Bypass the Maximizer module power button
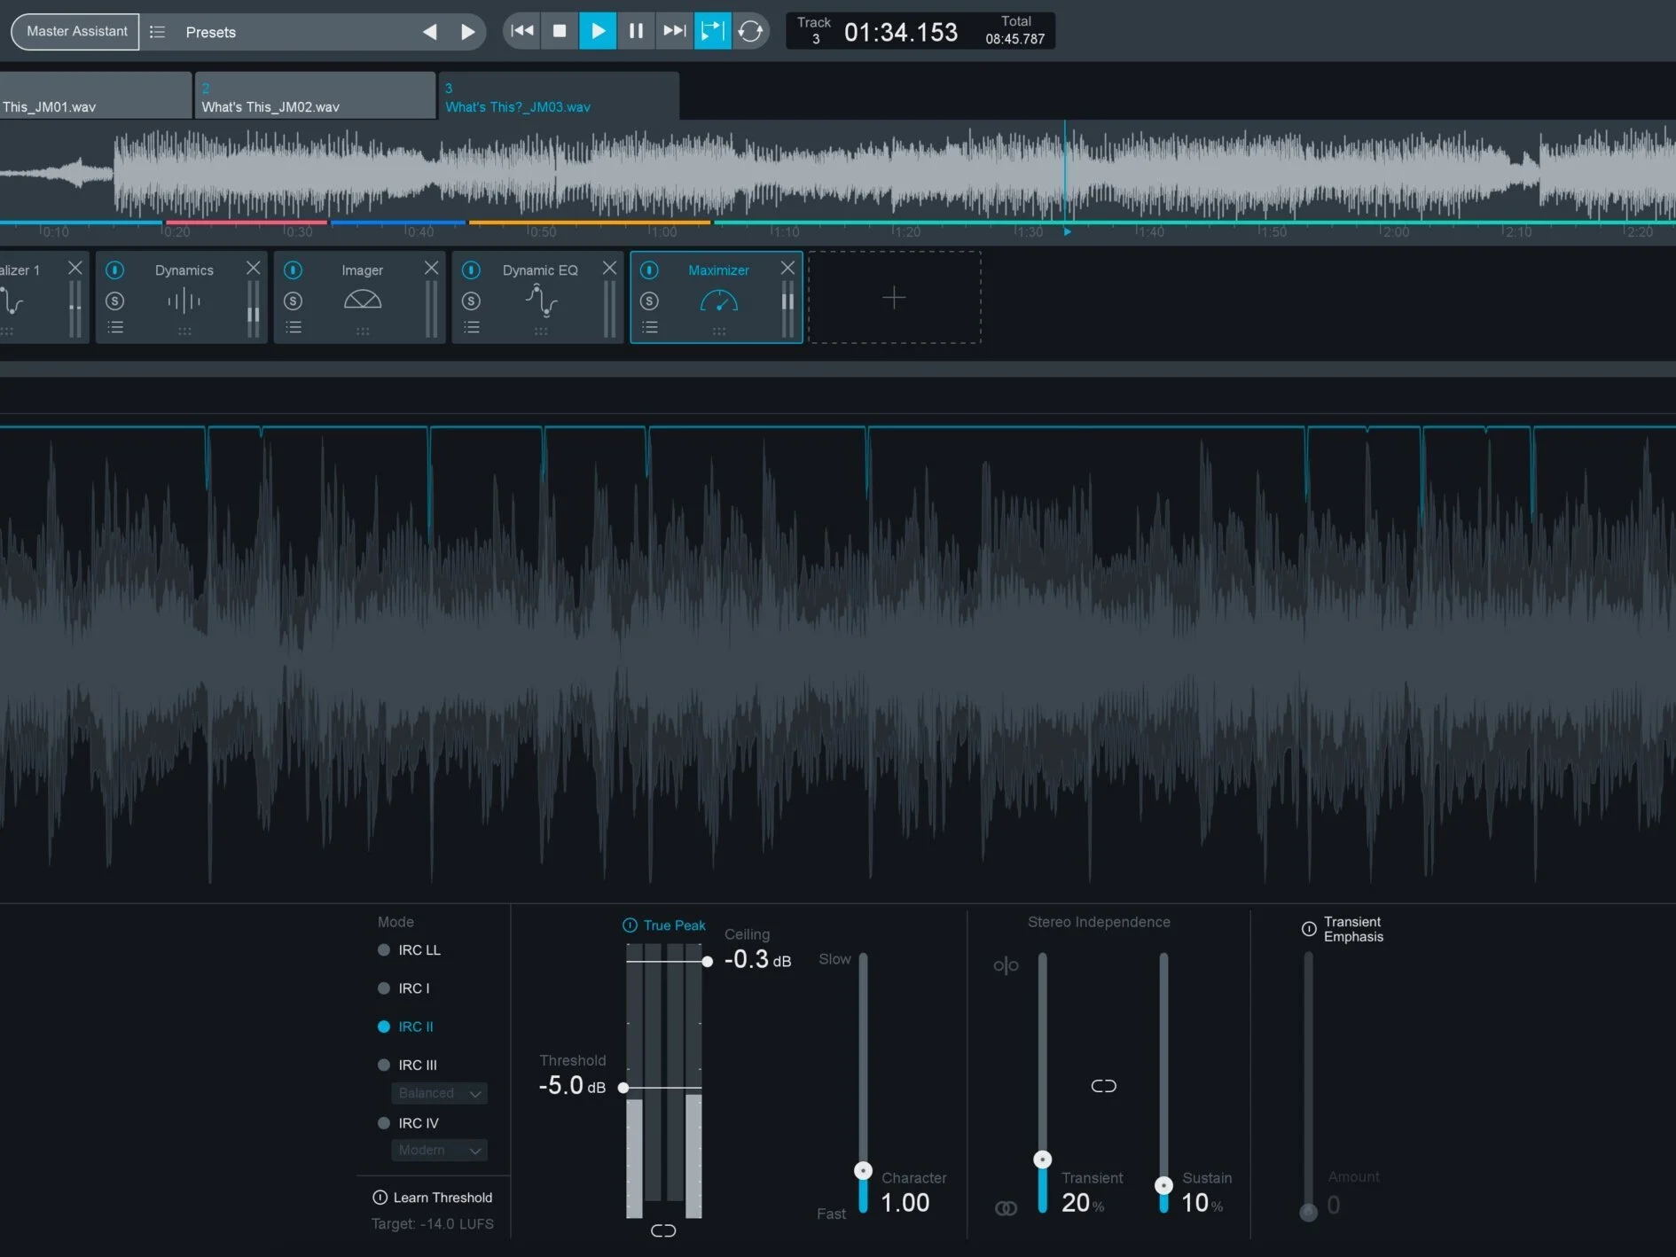The width and height of the screenshot is (1676, 1257). tap(649, 269)
